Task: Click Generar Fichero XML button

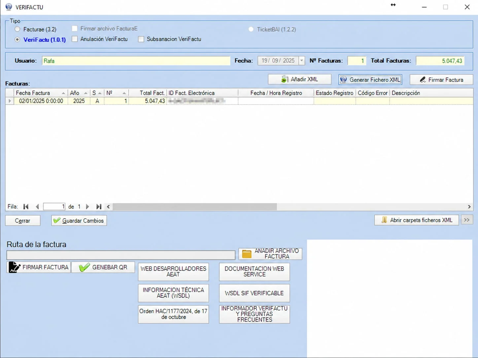Action: [x=370, y=79]
